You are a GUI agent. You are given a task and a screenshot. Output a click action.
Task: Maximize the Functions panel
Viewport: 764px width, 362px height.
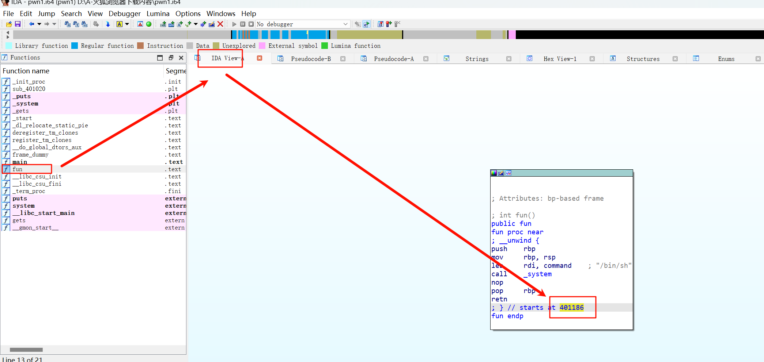[x=160, y=58]
